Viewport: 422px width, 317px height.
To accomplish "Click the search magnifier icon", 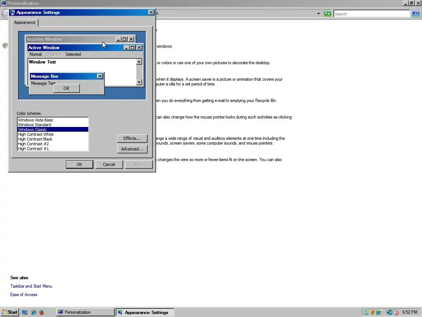I will [415, 14].
